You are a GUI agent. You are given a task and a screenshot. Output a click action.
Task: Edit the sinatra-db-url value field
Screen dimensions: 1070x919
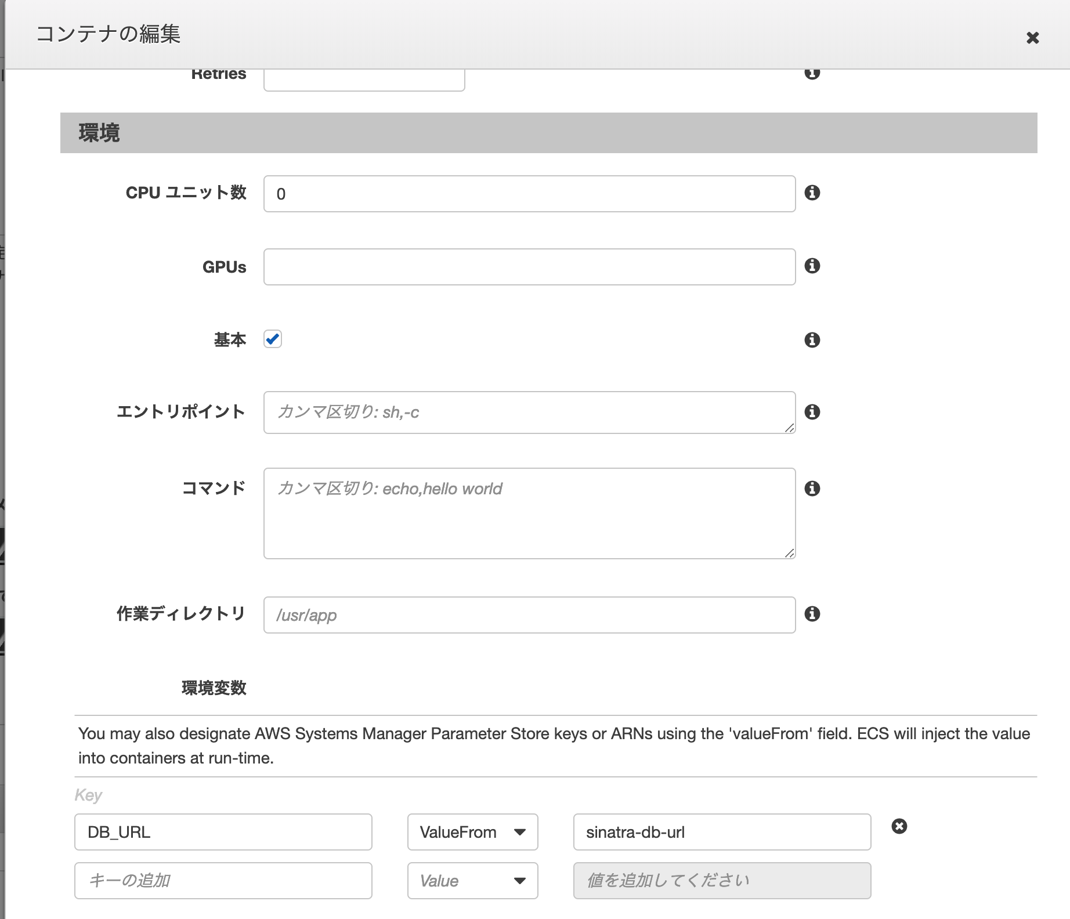(x=722, y=832)
